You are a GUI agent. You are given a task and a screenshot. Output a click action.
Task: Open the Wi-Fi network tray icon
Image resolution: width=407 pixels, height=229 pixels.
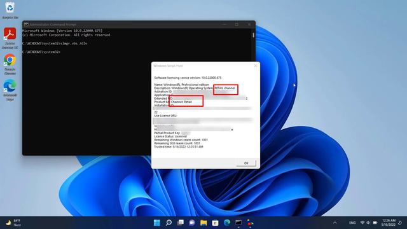click(362, 223)
